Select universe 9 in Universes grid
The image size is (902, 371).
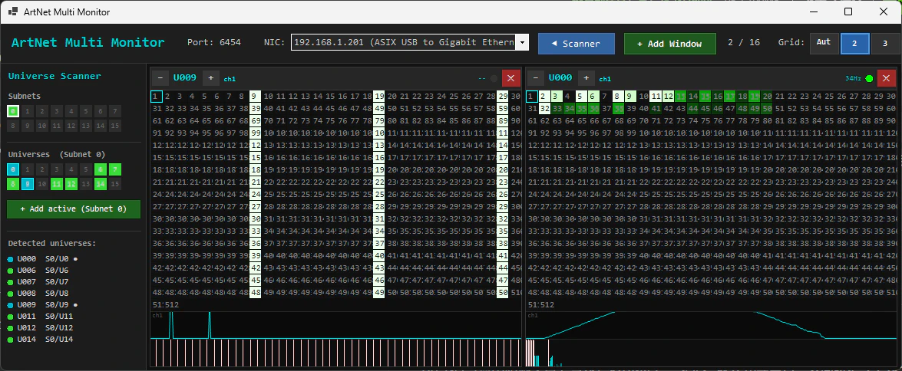coord(28,184)
